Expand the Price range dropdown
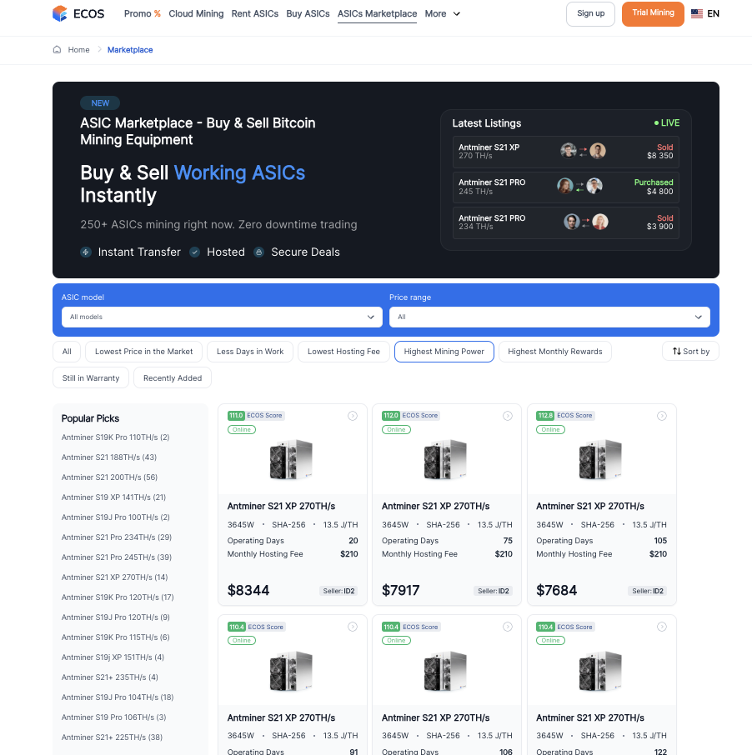The image size is (752, 755). (549, 317)
